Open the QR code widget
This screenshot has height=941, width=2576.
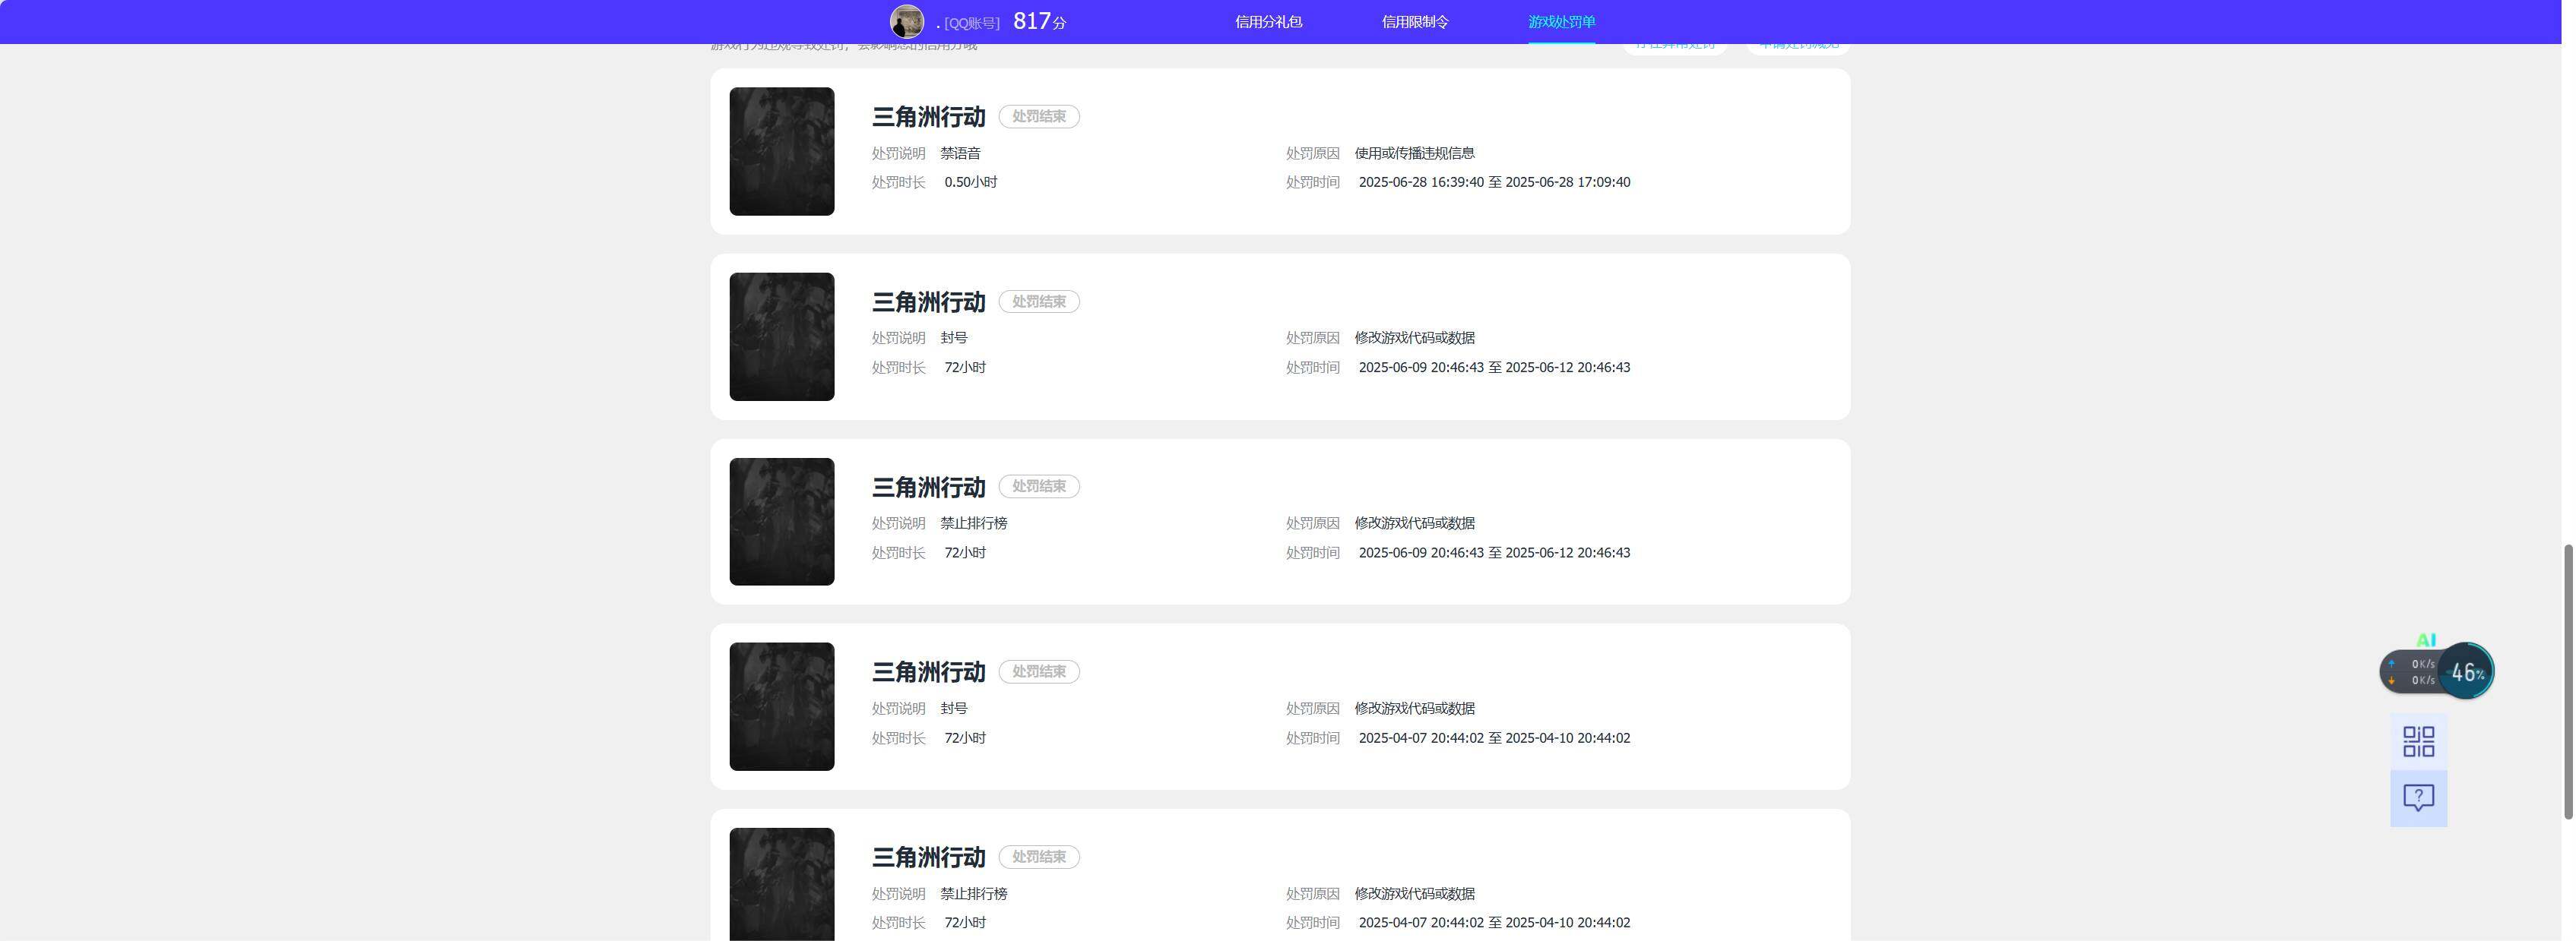pyautogui.click(x=2418, y=741)
